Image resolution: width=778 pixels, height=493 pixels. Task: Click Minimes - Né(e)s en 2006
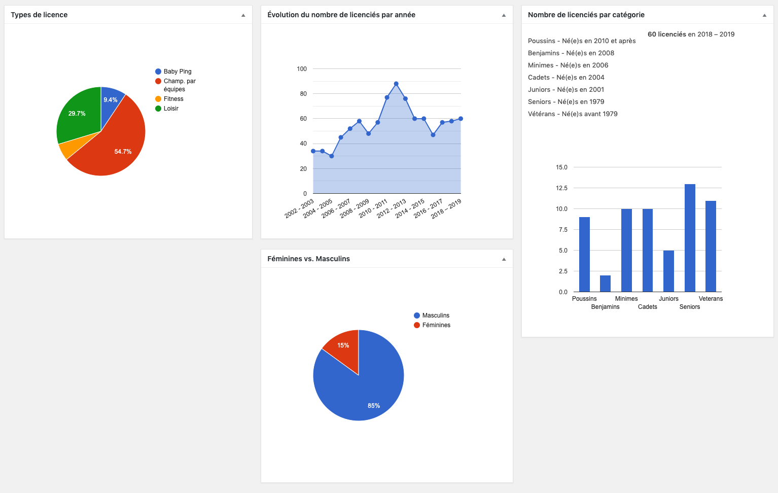[x=568, y=65]
